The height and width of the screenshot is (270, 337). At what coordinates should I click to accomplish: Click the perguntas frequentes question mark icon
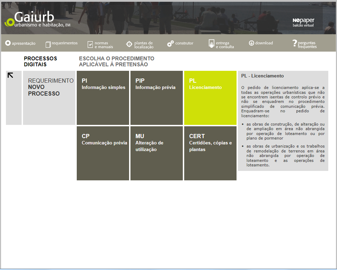click(295, 43)
